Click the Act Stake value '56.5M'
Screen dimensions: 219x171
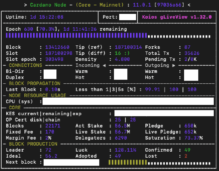122,126
